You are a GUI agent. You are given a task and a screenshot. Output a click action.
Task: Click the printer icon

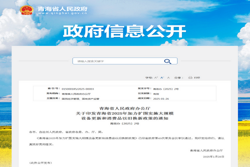coord(190,78)
